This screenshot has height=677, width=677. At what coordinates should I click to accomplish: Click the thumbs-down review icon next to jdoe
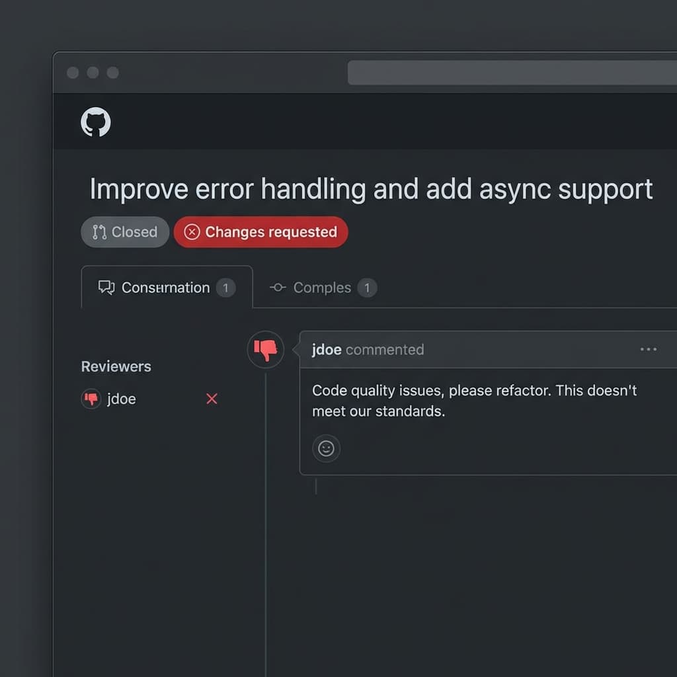[91, 399]
